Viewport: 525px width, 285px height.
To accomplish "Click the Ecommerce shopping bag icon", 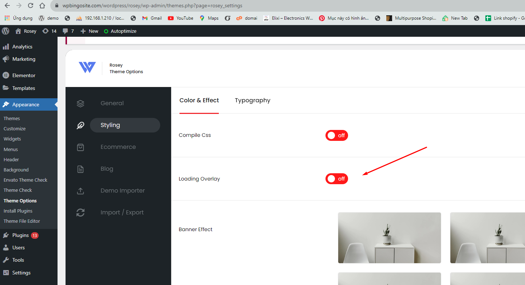I will tap(80, 147).
